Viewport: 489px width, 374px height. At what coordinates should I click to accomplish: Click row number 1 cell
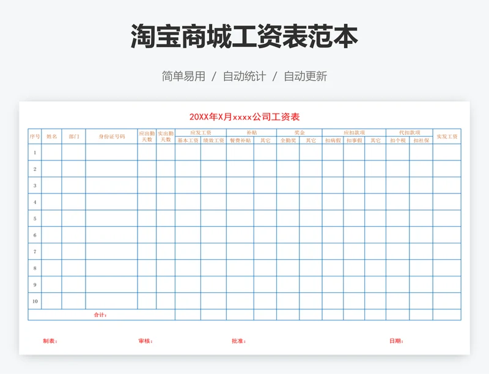pyautogui.click(x=35, y=153)
